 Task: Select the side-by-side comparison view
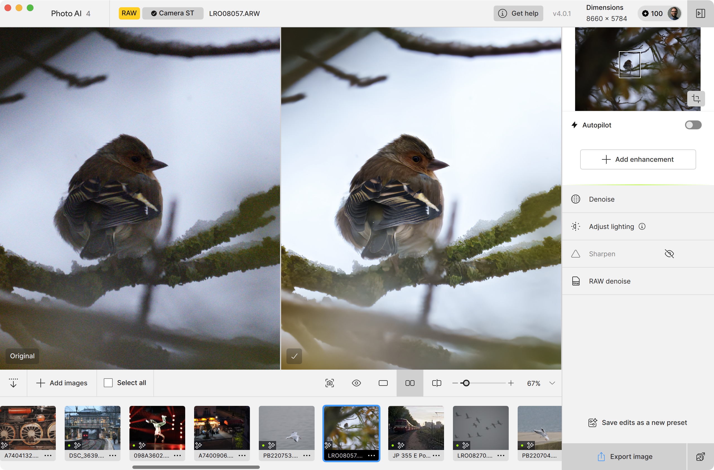(x=410, y=383)
